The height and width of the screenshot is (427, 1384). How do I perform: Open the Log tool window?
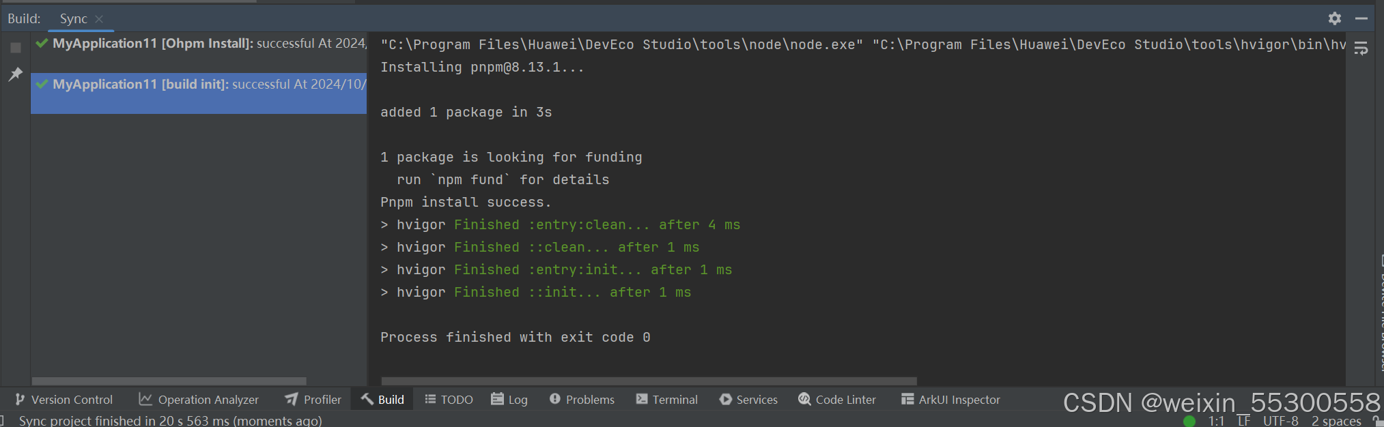click(509, 400)
